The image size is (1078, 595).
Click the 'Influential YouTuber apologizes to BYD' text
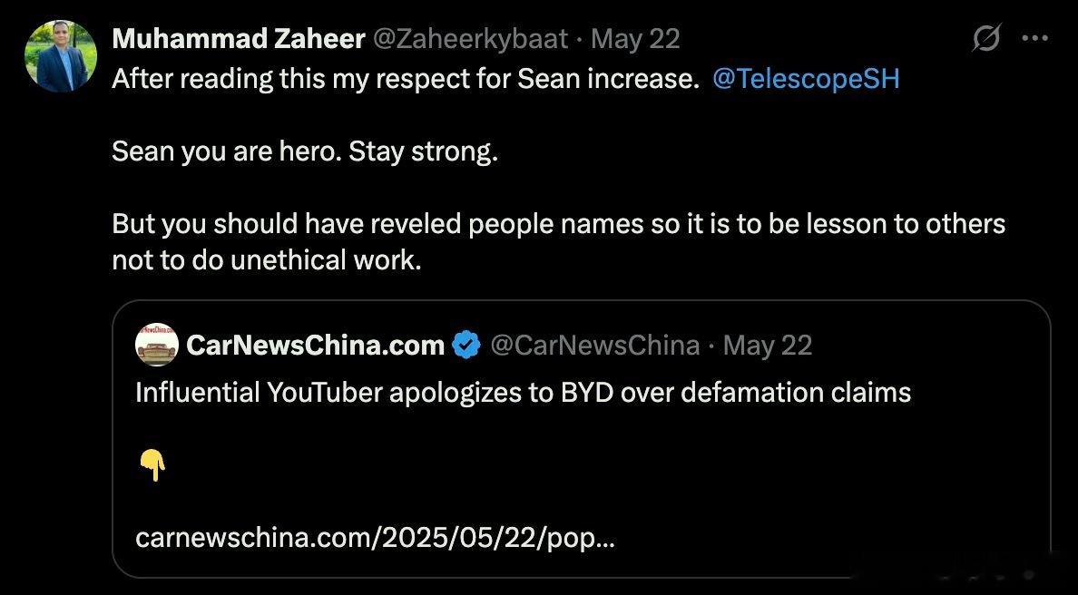tap(522, 392)
